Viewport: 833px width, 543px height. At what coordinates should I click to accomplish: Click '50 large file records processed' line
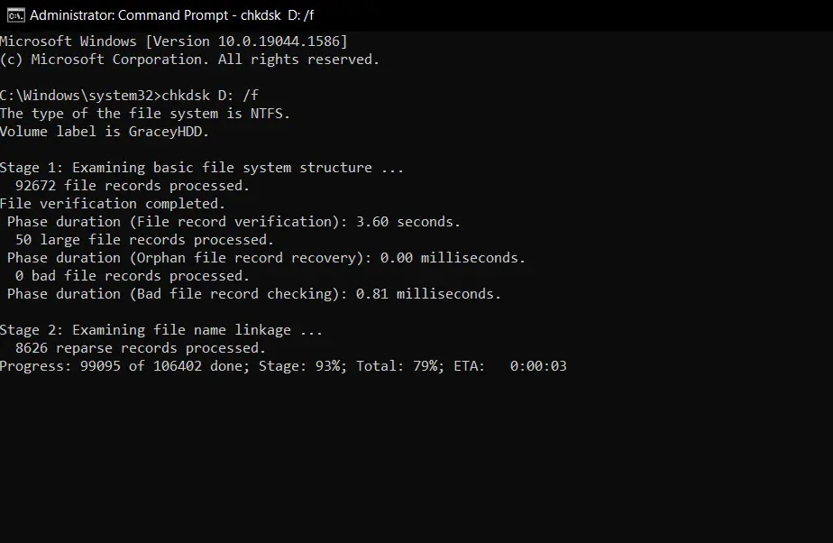point(144,240)
